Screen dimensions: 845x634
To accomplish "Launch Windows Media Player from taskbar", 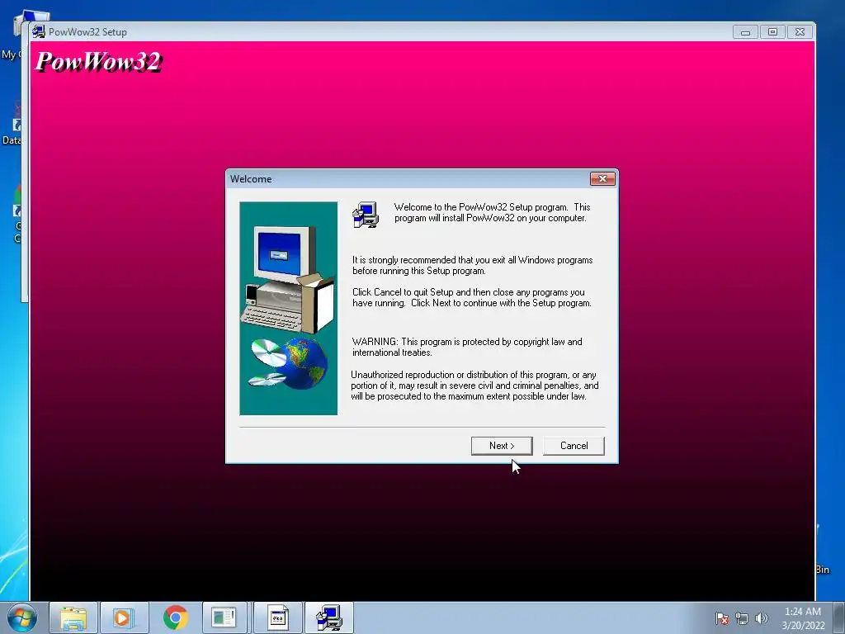I will pyautogui.click(x=124, y=617).
